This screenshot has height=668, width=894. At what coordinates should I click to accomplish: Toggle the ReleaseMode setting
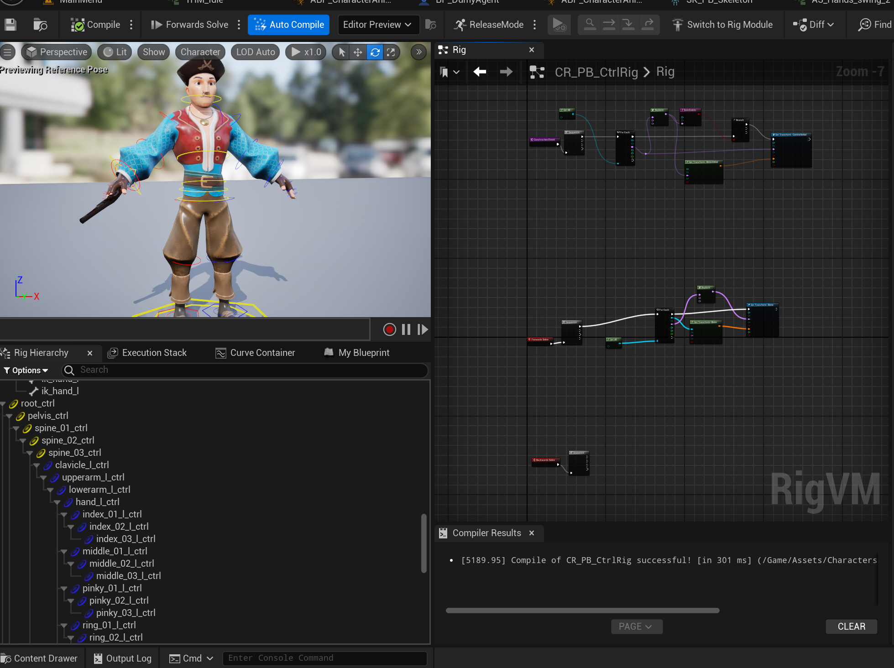coord(489,25)
